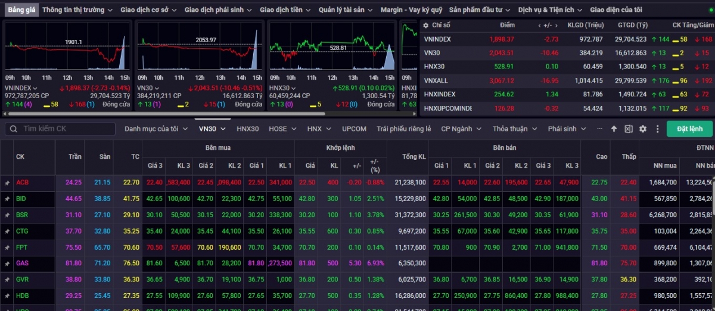The height and width of the screenshot is (311, 715).
Task: Open the Phái sinh dropdown
Action: (567, 128)
